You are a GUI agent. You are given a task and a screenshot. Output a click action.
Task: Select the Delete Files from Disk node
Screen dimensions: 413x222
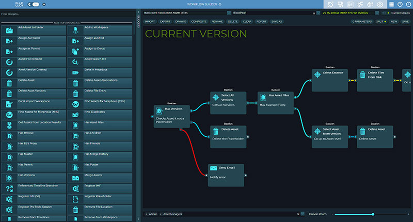(375, 81)
